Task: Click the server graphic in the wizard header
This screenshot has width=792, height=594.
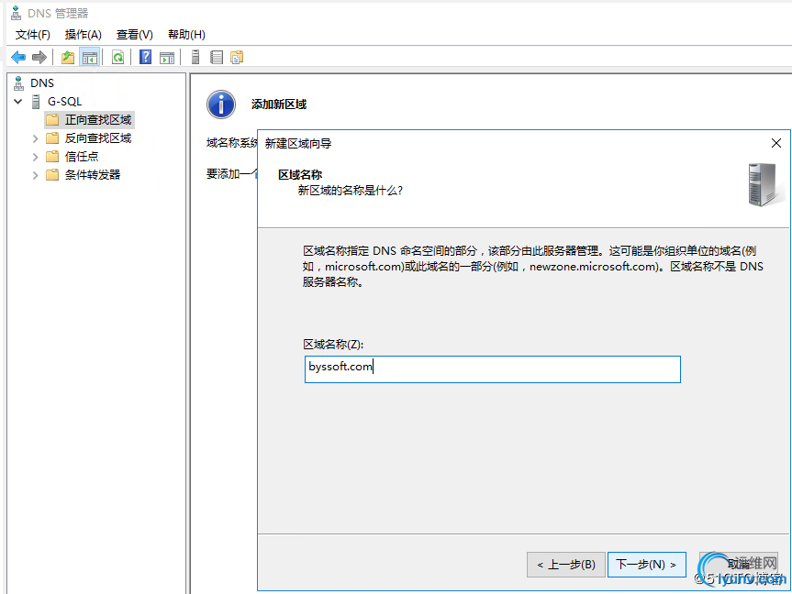Action: click(764, 184)
